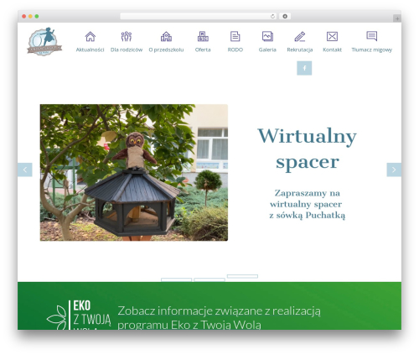Go to Tłumacz migowy text link

click(372, 50)
